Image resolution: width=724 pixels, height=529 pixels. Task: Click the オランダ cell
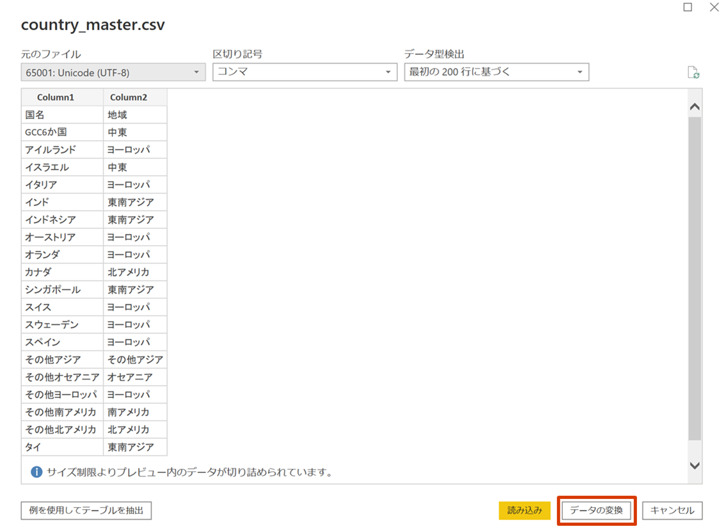(62, 255)
